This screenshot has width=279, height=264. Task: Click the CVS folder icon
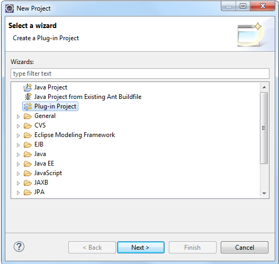pyautogui.click(x=28, y=125)
